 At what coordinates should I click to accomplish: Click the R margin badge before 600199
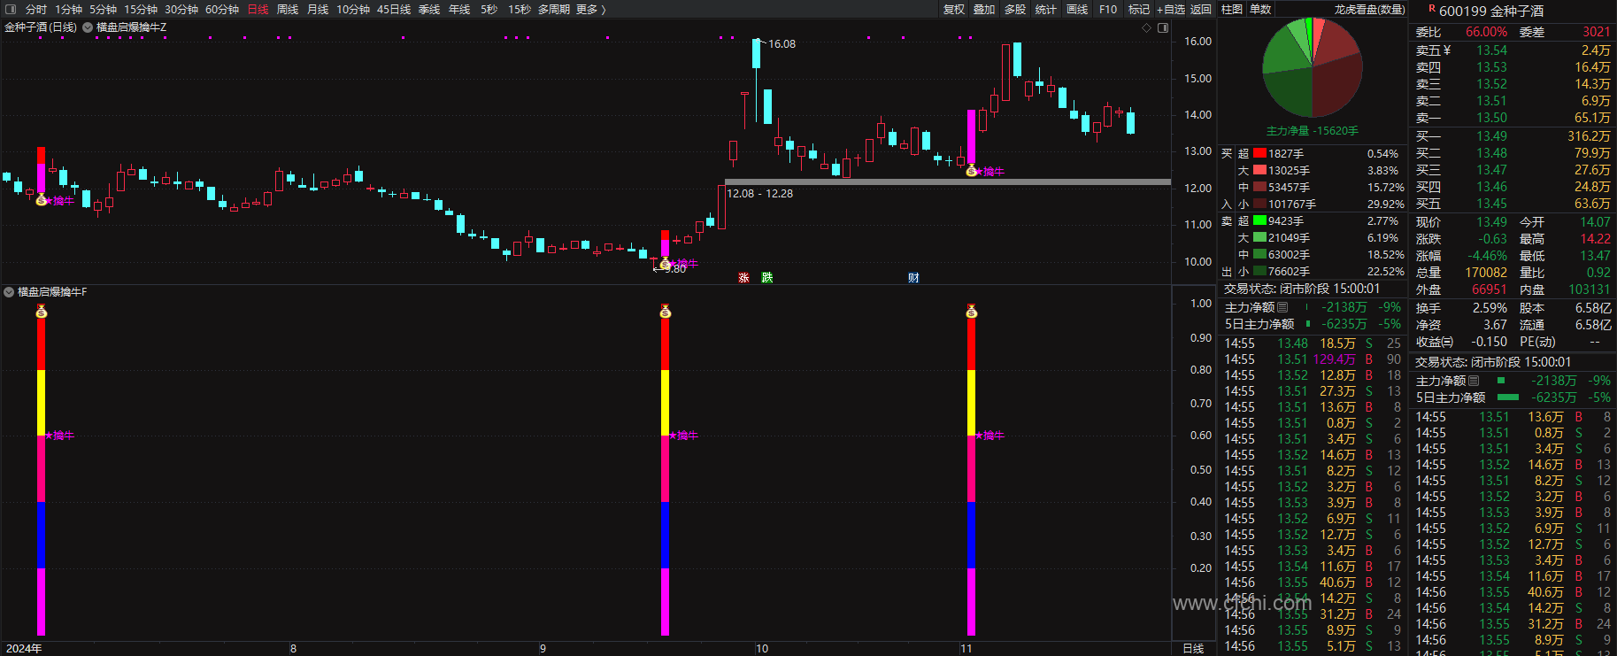point(1432,9)
